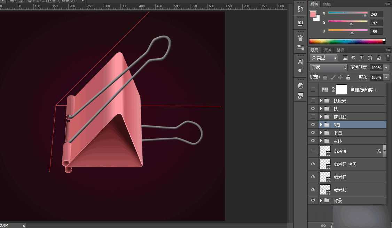Open the Brush Presets panel icon
This screenshot has height=228, width=392.
point(300,47)
